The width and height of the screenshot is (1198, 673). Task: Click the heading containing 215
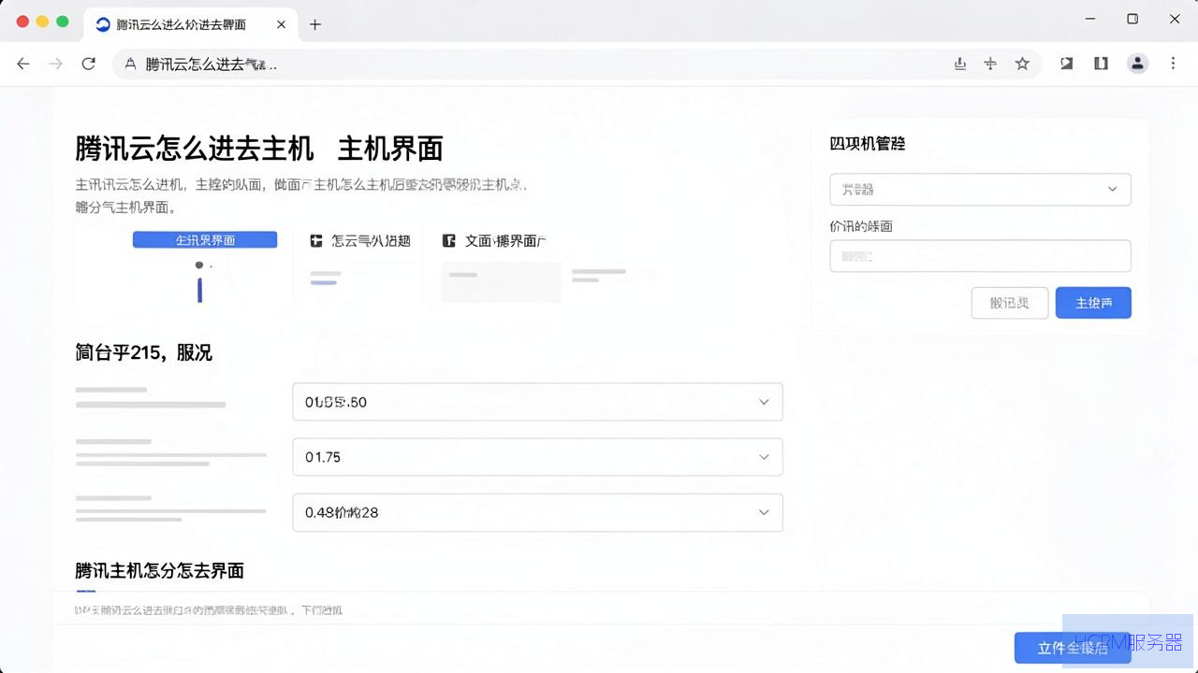[x=143, y=352]
